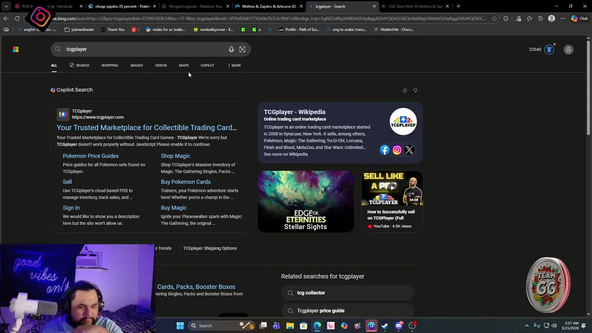Click the round TCGplayer logo image
This screenshot has height=333, width=592.
[x=403, y=122]
